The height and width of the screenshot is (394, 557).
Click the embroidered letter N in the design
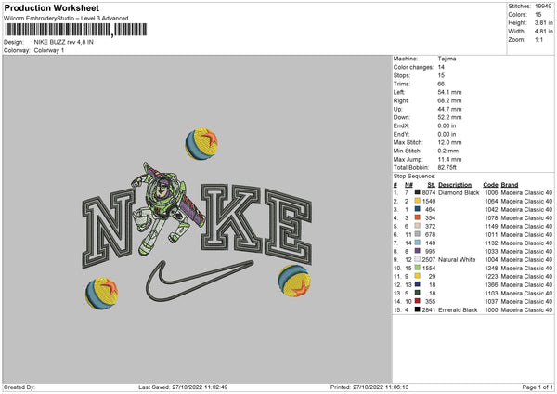[108, 229]
